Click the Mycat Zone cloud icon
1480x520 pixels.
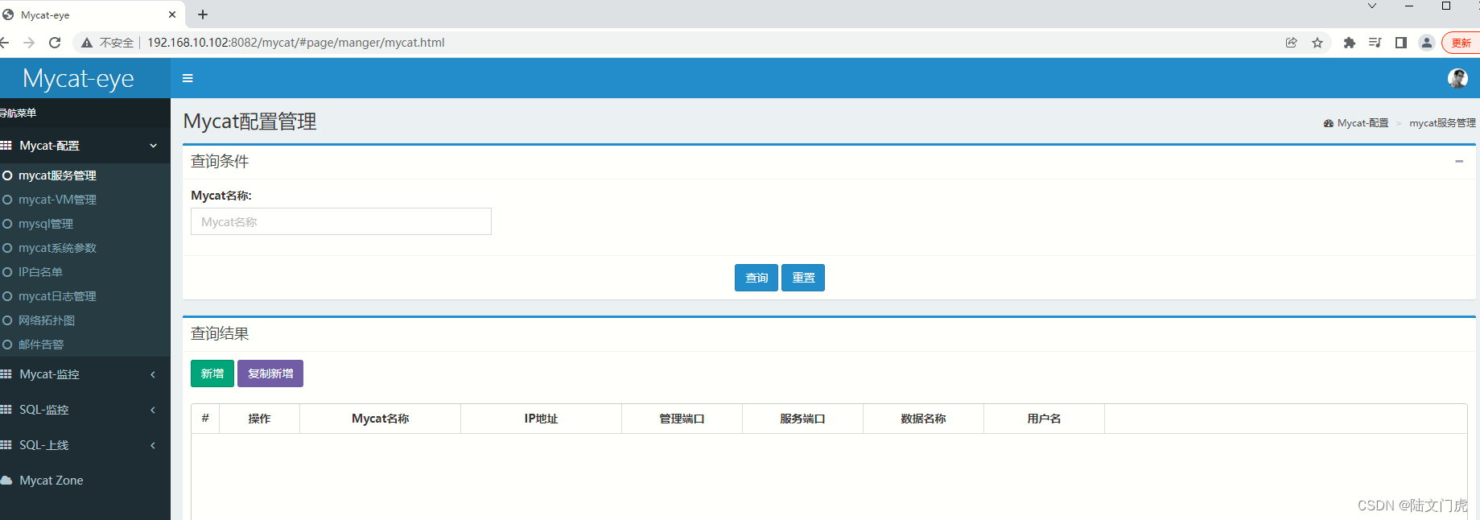point(6,481)
